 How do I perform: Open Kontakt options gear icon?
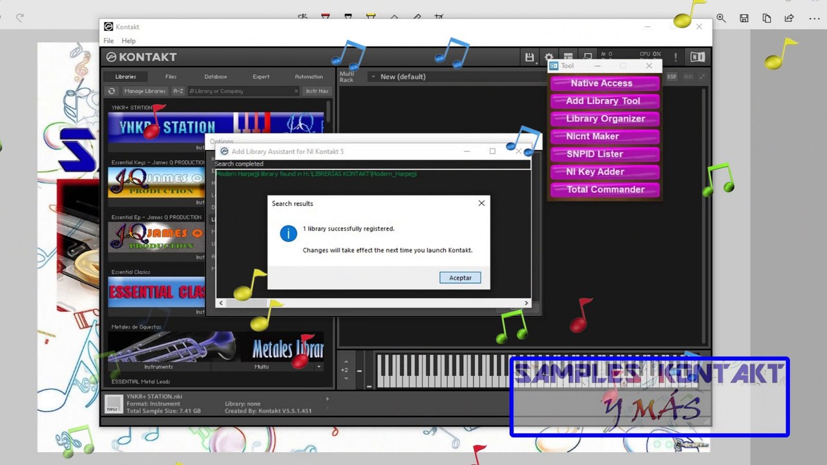549,57
